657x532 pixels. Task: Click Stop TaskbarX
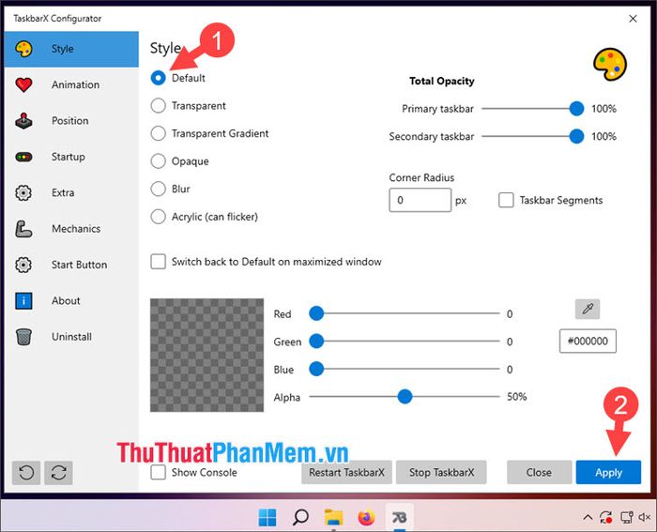[441, 473]
